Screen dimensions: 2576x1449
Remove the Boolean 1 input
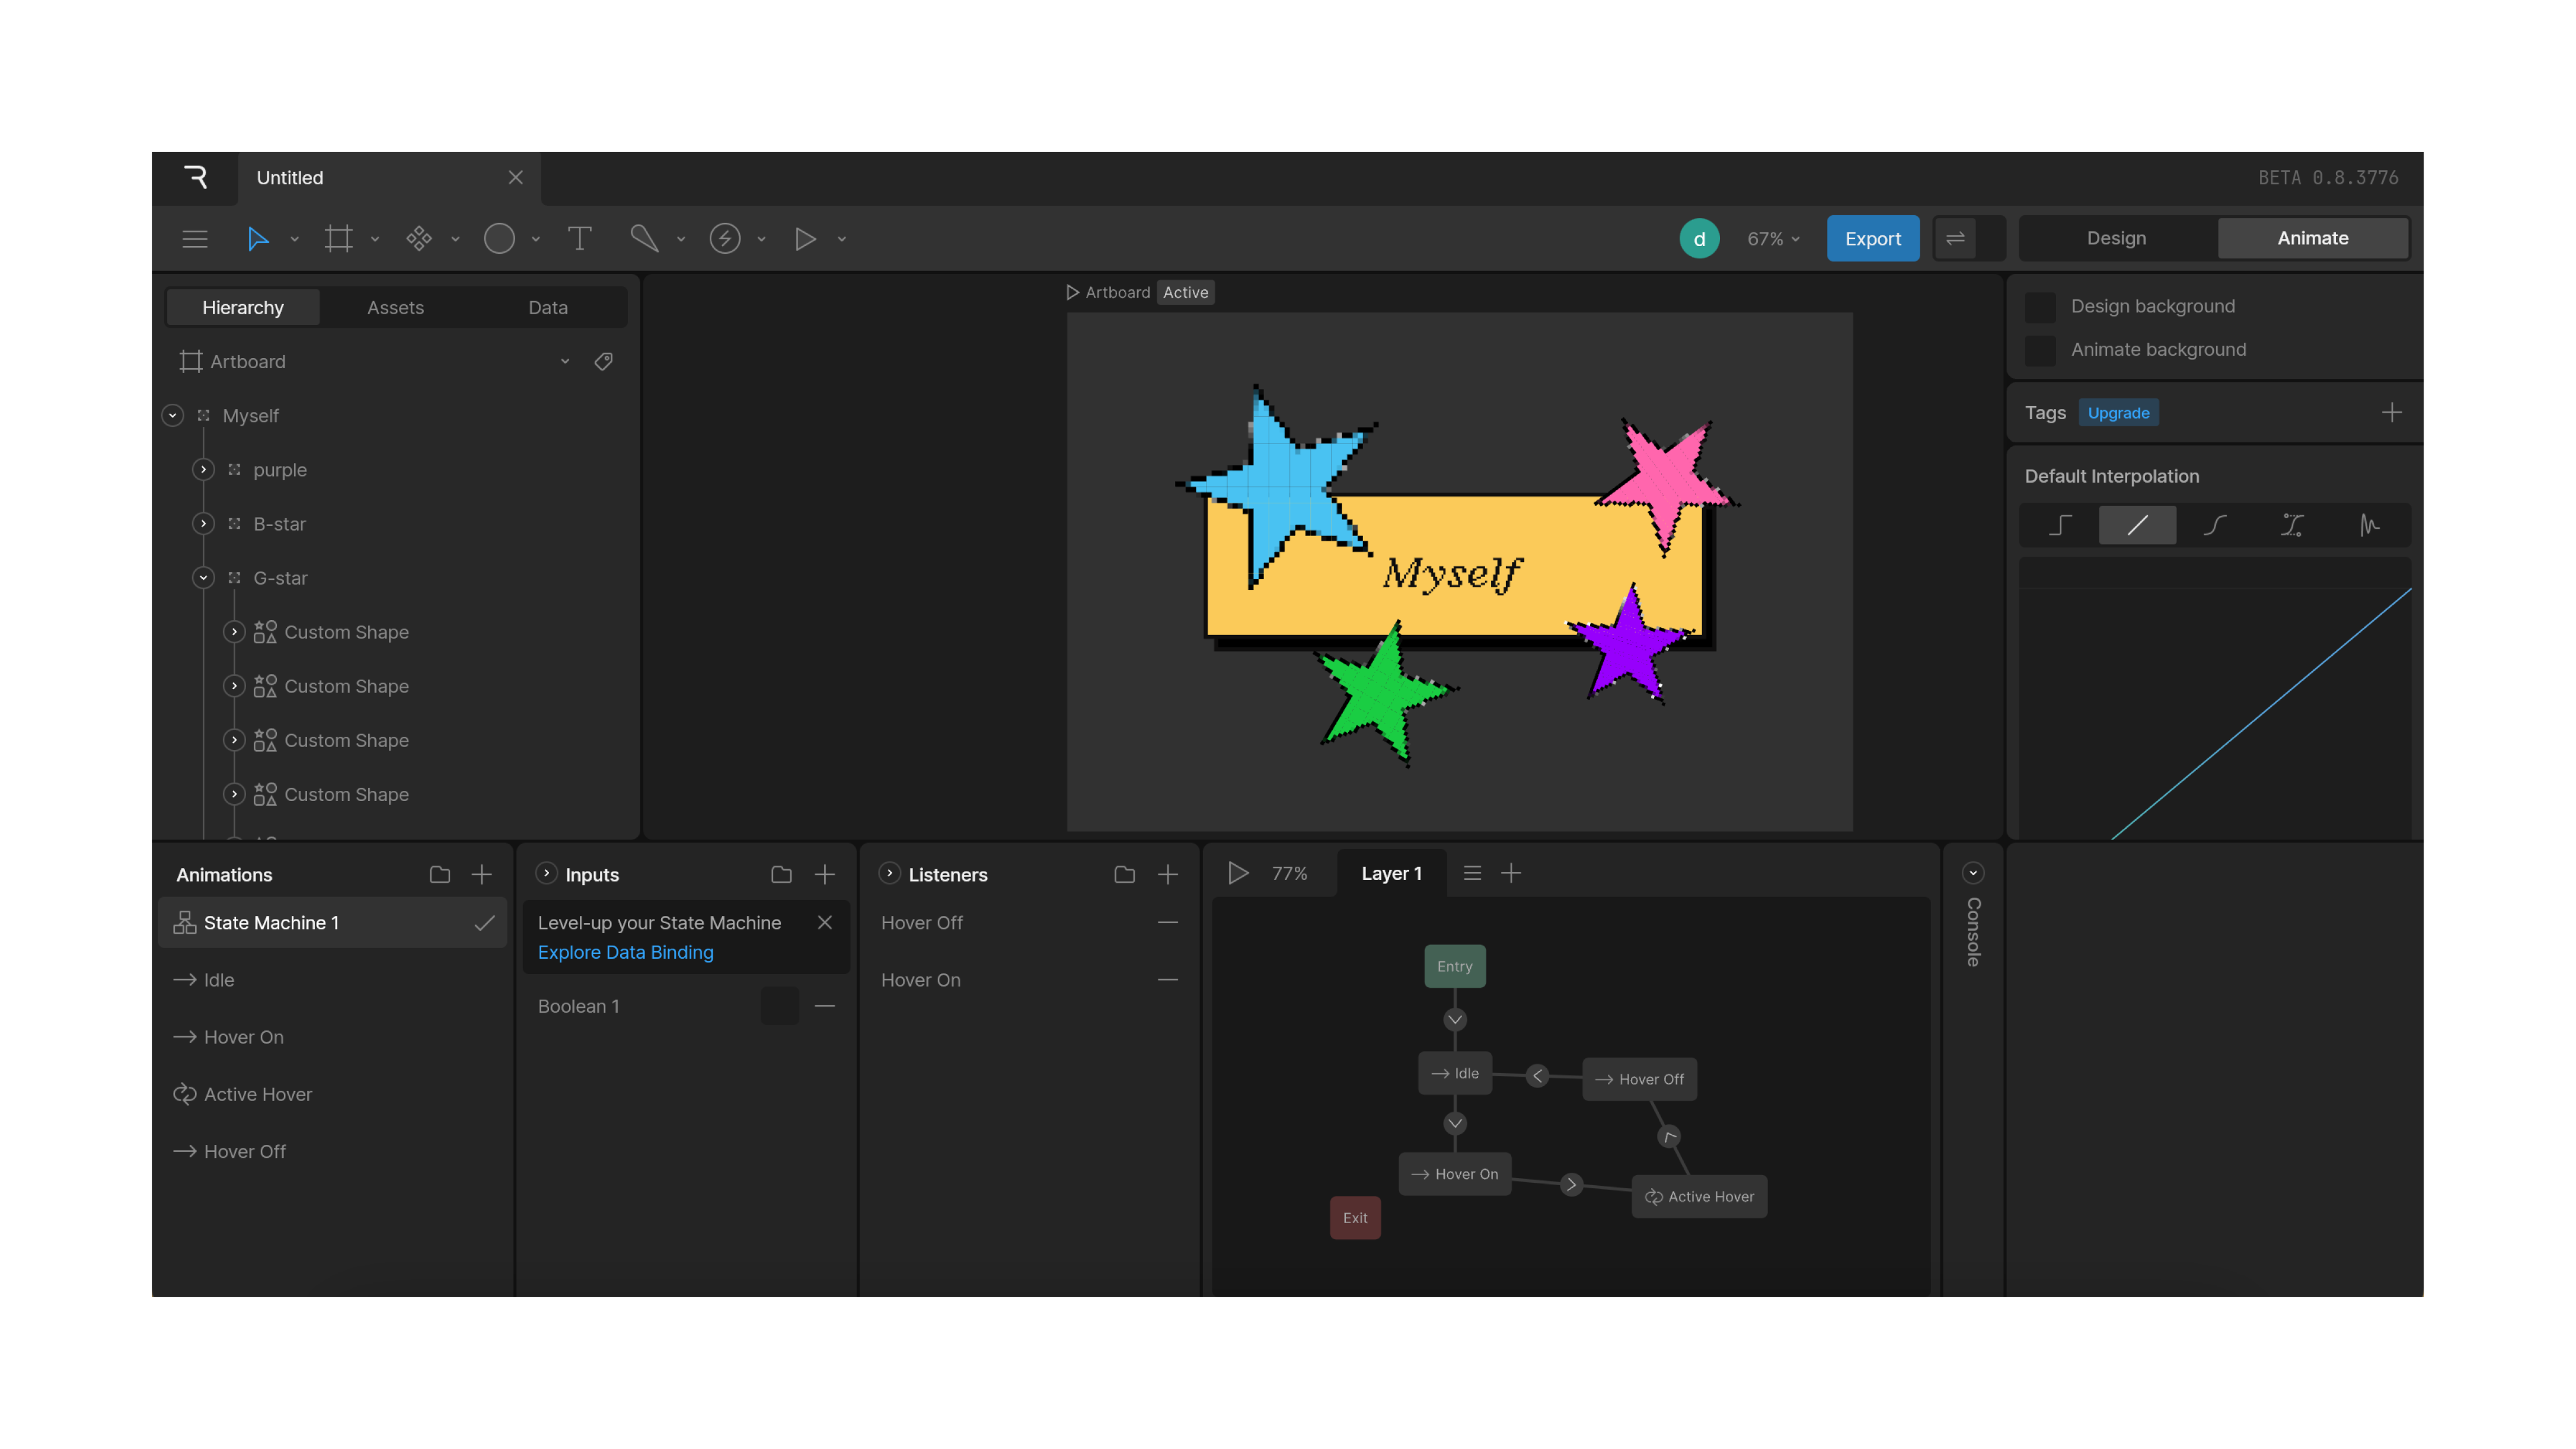pyautogui.click(x=825, y=1006)
